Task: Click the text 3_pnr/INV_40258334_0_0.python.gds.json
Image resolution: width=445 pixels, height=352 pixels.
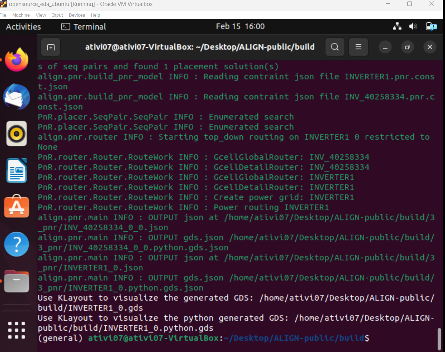Action: coord(133,248)
